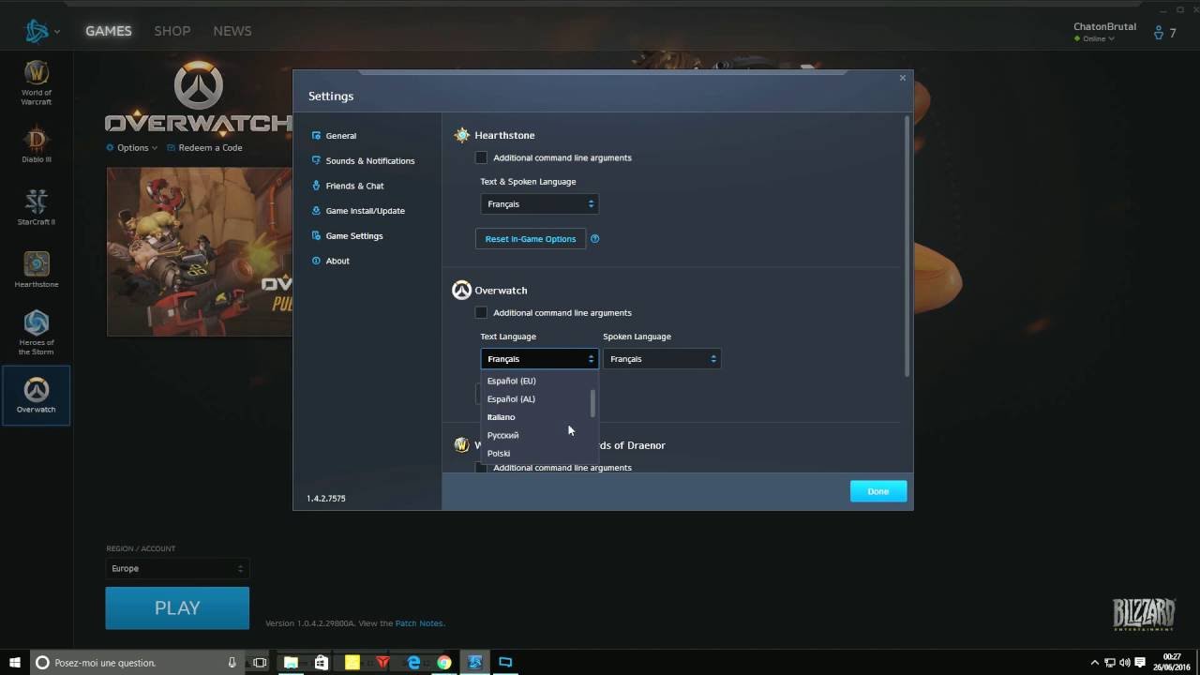Click the Battle.net taskbar icon
1200x675 pixels.
[x=475, y=663]
